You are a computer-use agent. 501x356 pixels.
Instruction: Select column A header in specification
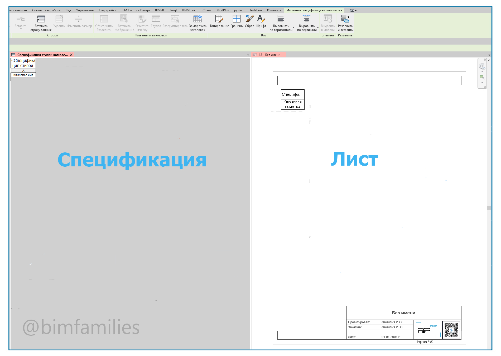(23, 71)
